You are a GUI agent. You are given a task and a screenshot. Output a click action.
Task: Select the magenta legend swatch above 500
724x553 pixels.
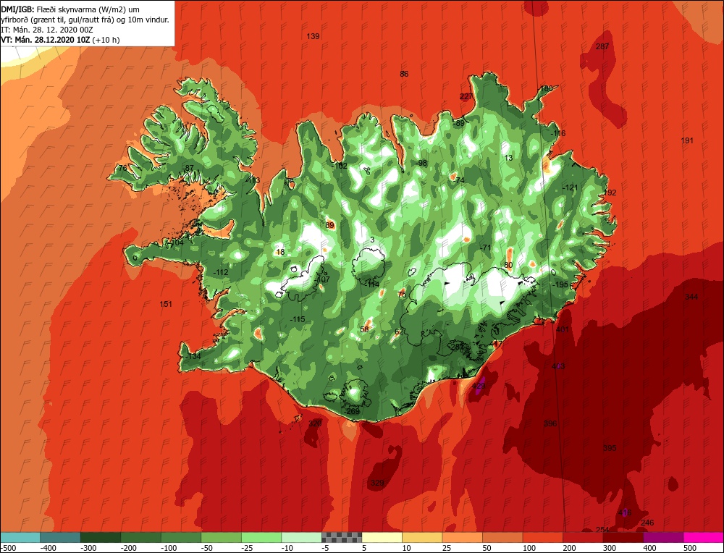tap(703, 537)
